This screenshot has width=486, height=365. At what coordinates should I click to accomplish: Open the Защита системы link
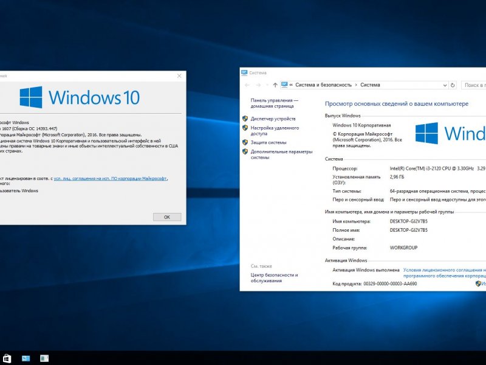[x=269, y=142]
